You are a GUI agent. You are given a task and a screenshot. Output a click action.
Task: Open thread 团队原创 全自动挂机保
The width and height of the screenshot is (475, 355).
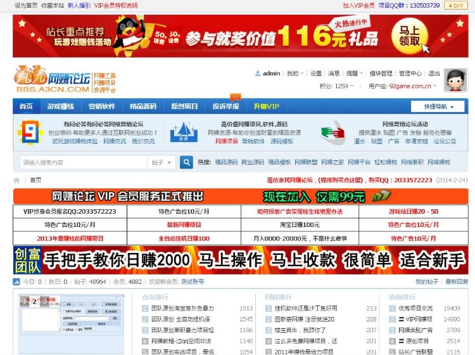[x=181, y=319]
